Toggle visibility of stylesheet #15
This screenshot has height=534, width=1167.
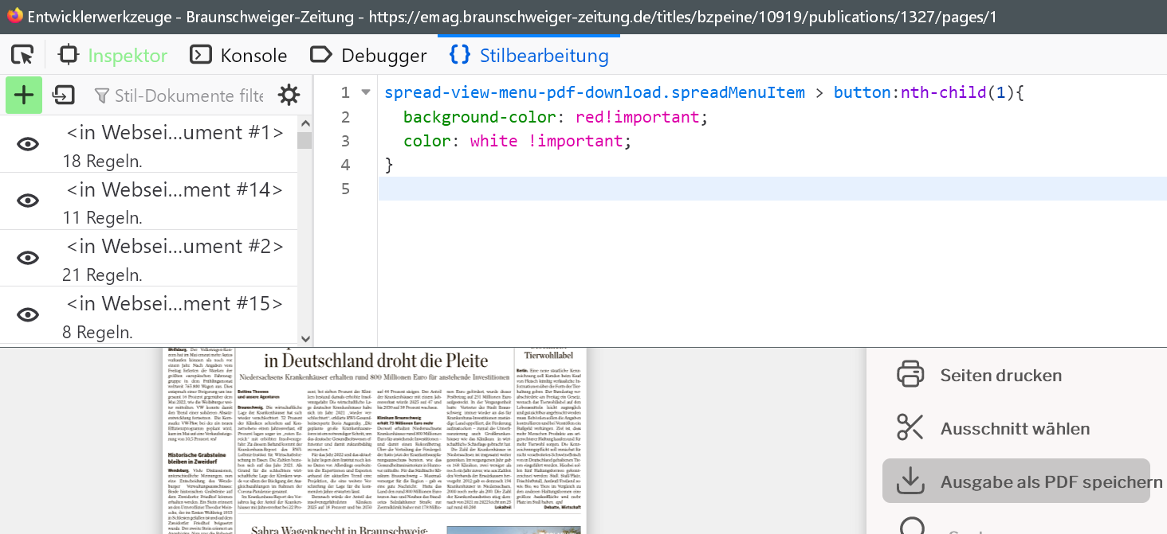28,315
